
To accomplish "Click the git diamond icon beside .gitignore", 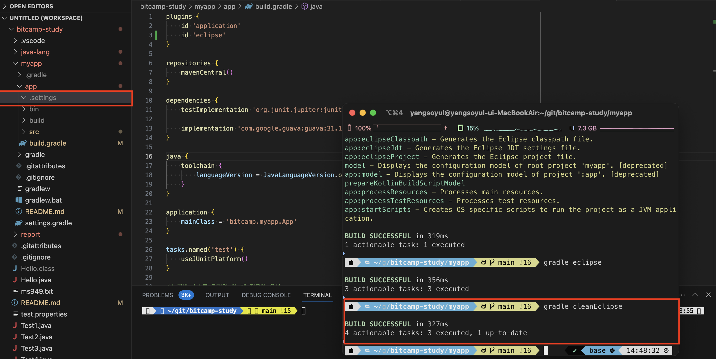I will click(19, 177).
